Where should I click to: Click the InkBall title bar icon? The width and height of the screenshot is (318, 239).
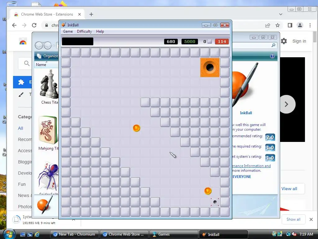64,25
